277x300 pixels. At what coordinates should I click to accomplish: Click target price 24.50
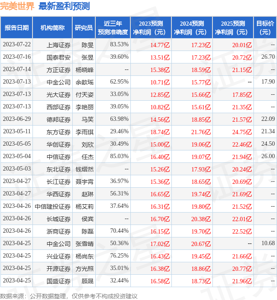[x=268, y=144]
